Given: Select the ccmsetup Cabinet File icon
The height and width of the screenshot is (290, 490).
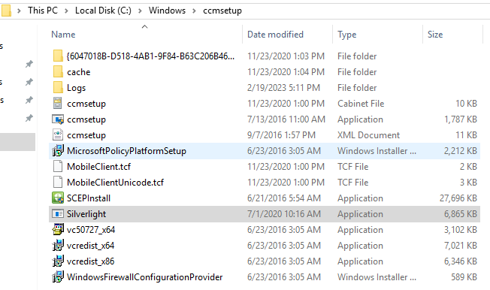Looking at the screenshot, I should [58, 103].
